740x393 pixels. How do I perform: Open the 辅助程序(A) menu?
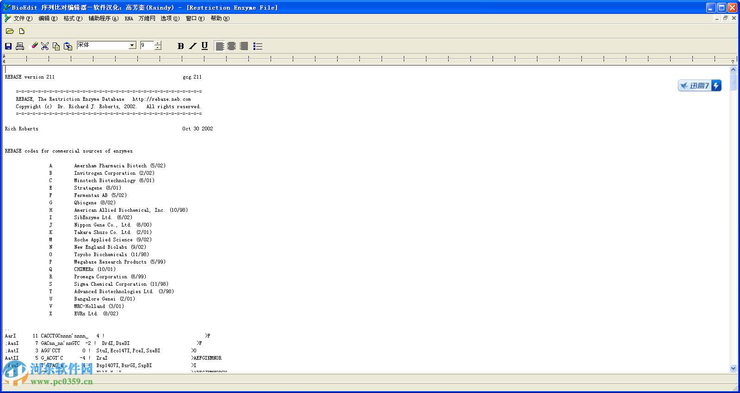pyautogui.click(x=103, y=18)
